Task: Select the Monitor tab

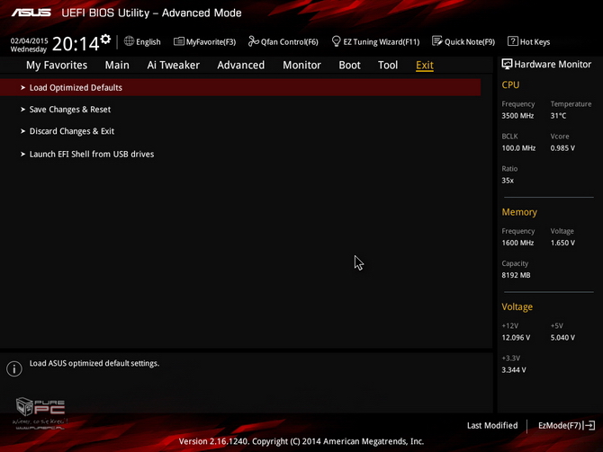Action: (301, 65)
